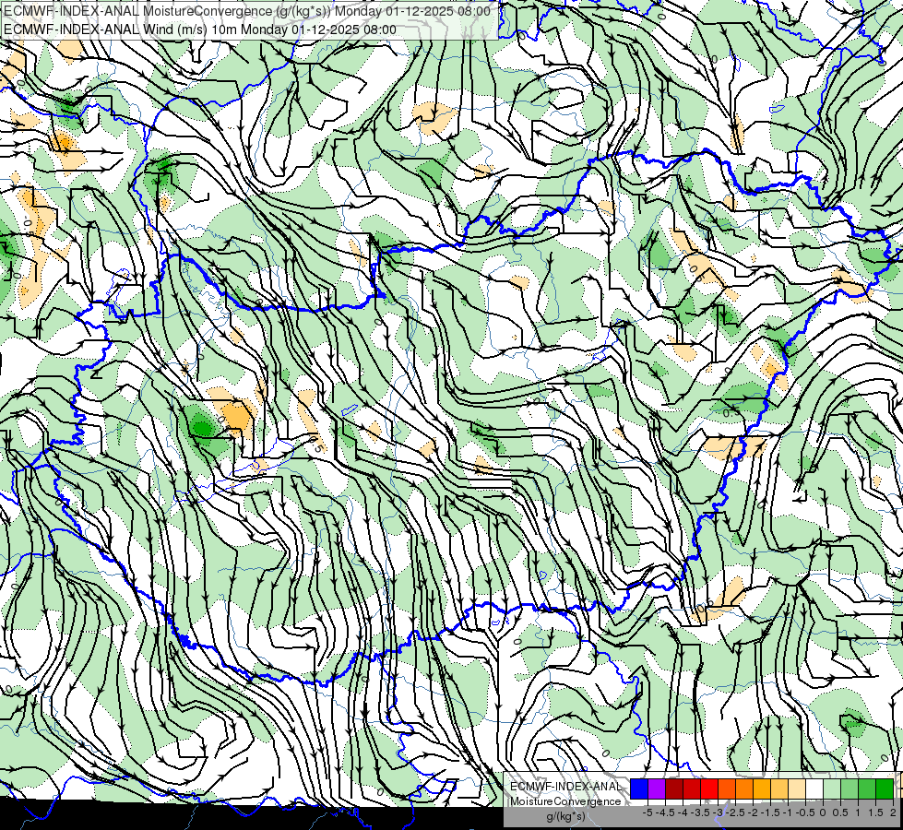This screenshot has width=903, height=830.
Task: Select the legend swatch between -4 and -3.5
Action: [692, 789]
